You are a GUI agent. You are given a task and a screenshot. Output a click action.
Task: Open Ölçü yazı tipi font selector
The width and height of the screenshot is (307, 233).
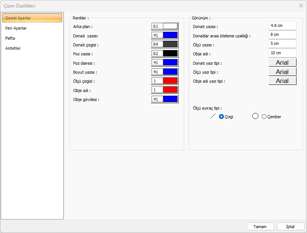click(x=282, y=72)
